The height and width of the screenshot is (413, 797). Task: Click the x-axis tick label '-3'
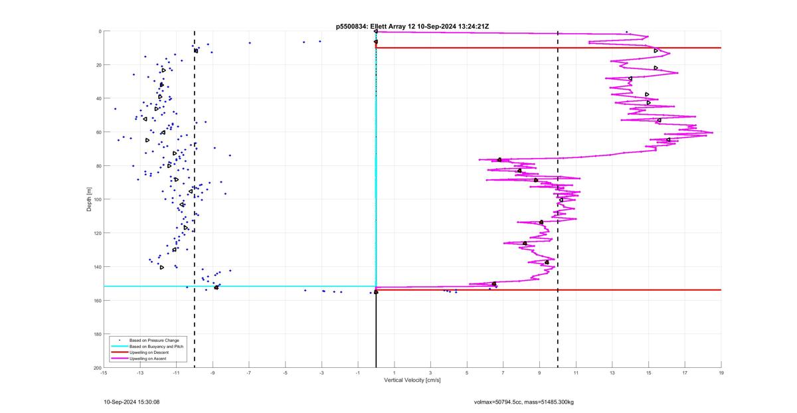(x=321, y=373)
